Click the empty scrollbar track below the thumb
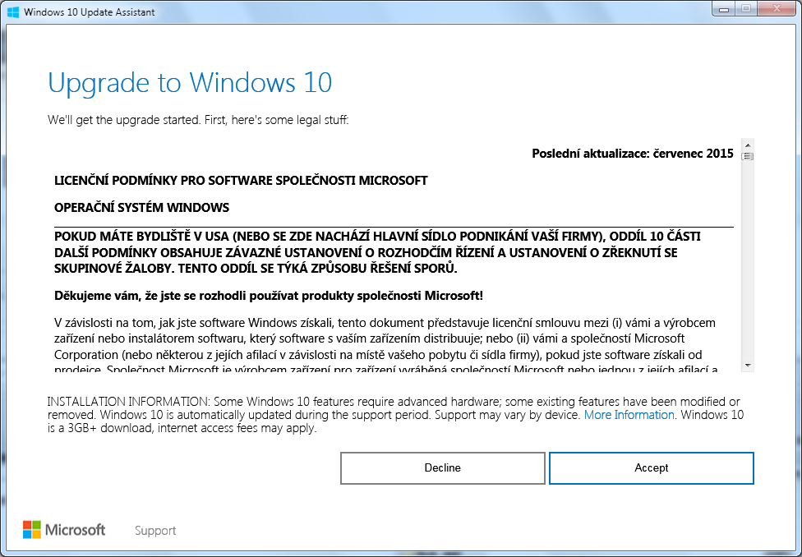The width and height of the screenshot is (802, 557). (748, 263)
